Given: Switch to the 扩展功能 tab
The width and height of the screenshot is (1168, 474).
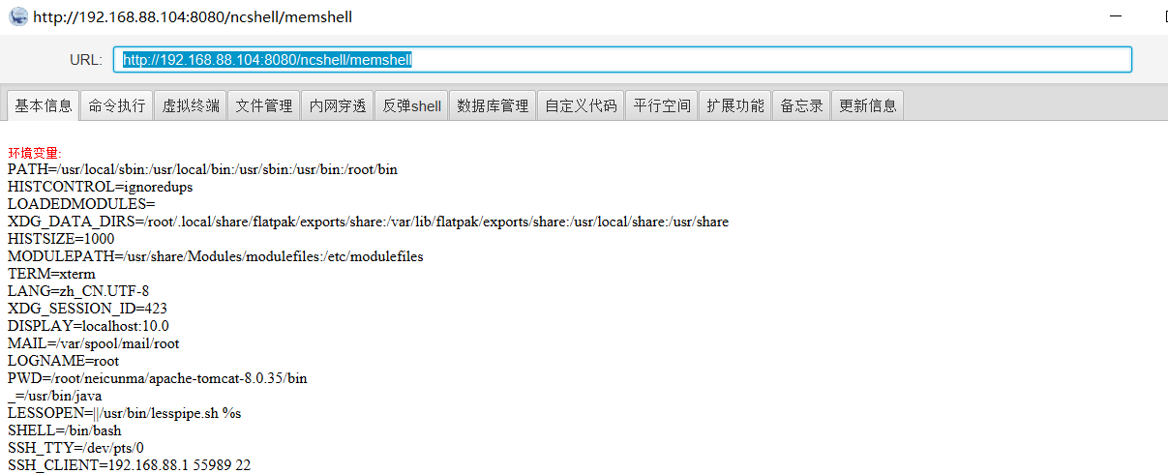Looking at the screenshot, I should 734,106.
